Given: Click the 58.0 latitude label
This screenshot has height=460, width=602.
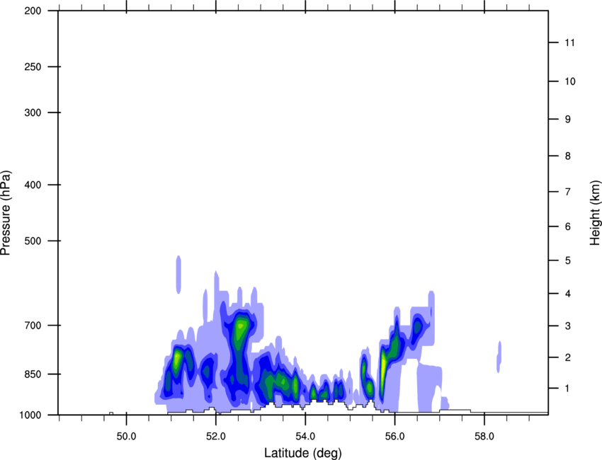Looking at the screenshot, I should (484, 437).
